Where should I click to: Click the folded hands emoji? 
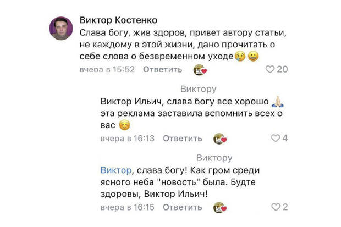pyautogui.click(x=278, y=102)
